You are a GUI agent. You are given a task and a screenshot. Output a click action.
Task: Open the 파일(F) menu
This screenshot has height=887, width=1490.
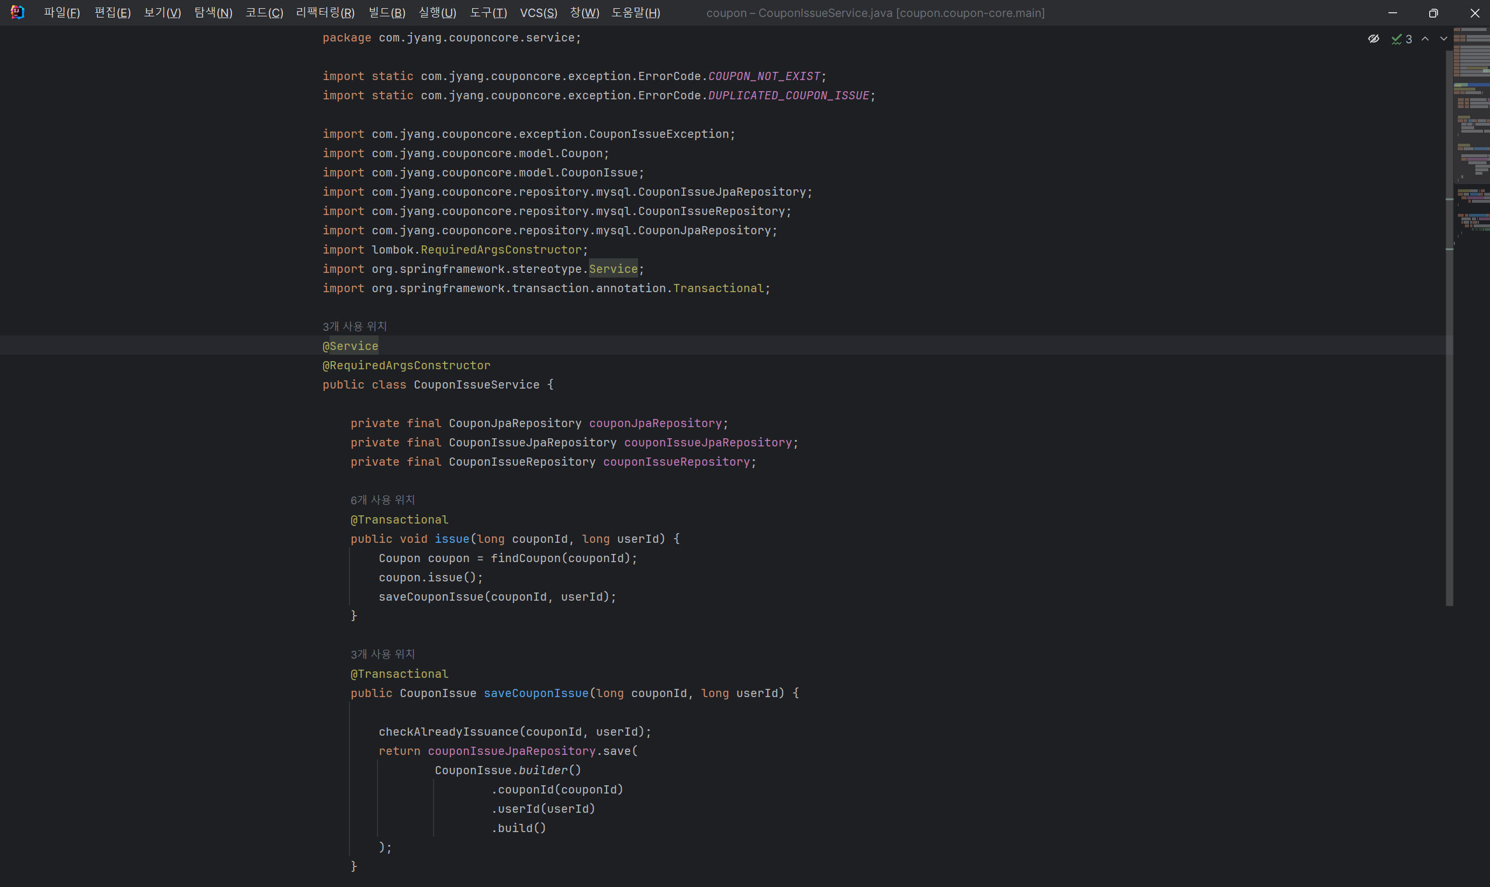click(x=61, y=12)
